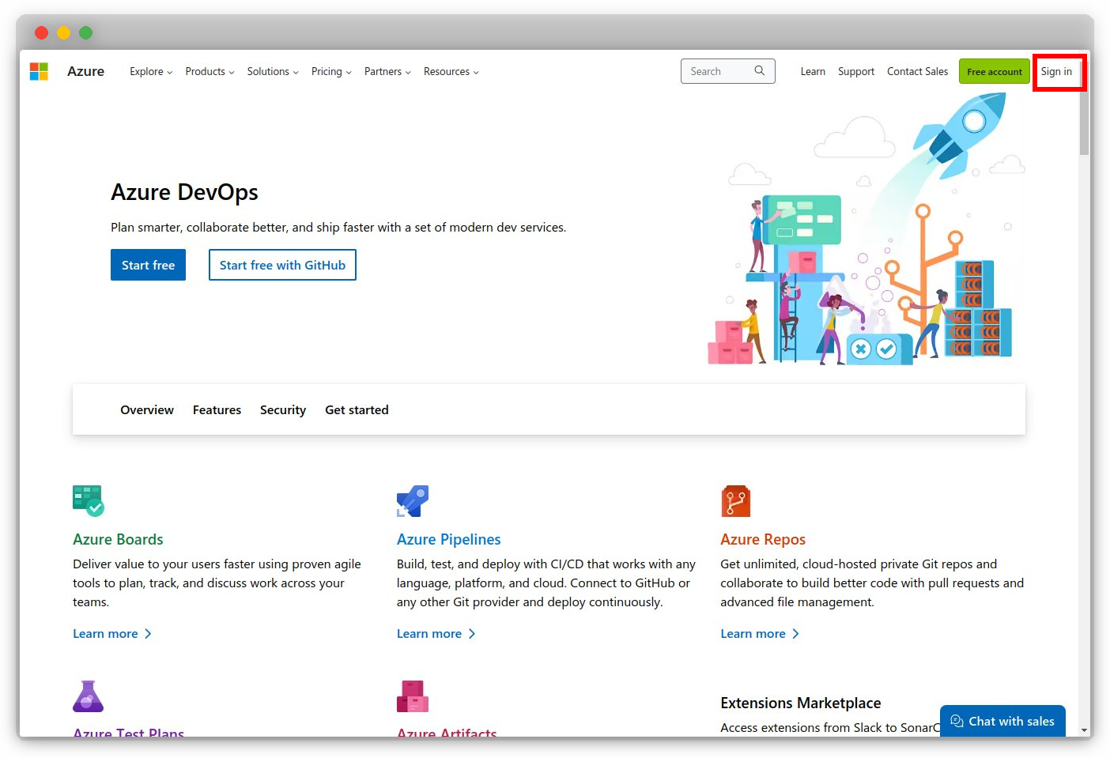
Task: Expand the Explore dropdown menu
Action: (x=151, y=71)
